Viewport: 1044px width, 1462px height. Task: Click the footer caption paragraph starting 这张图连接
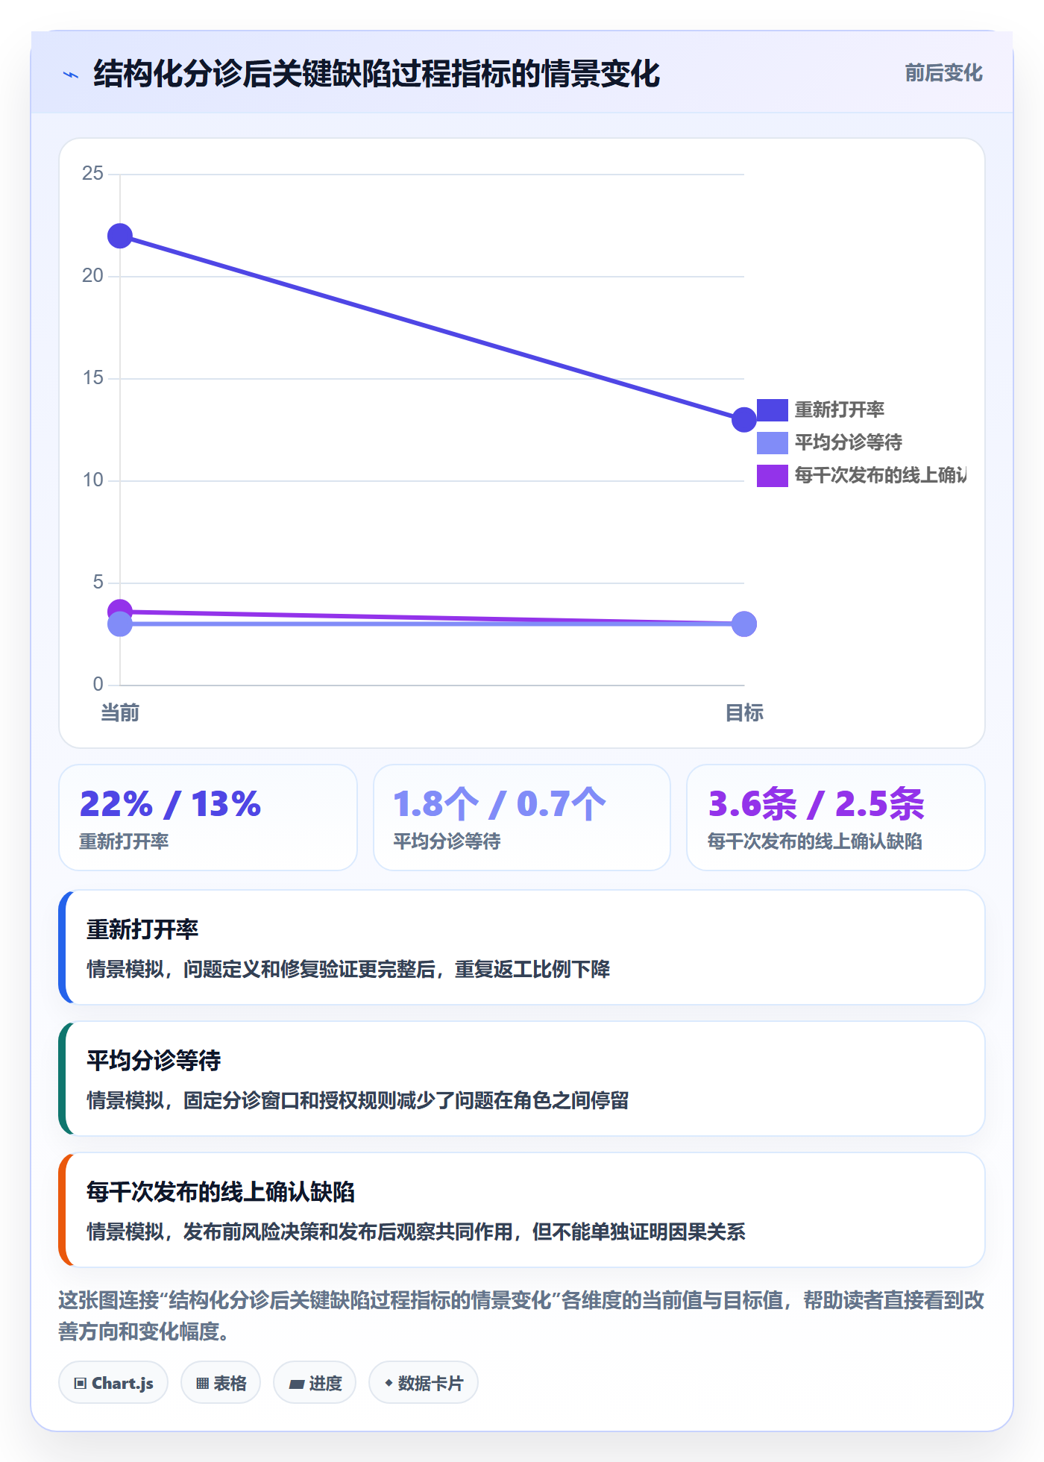pyautogui.click(x=521, y=1316)
